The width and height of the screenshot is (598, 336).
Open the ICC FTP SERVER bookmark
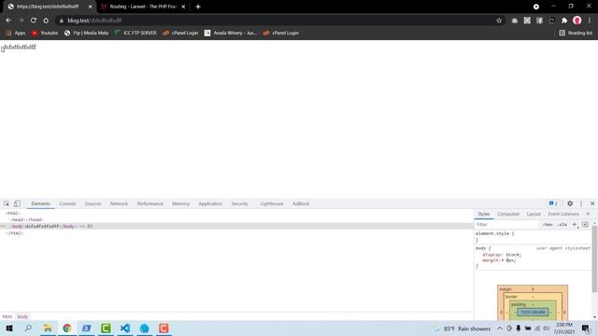click(x=135, y=34)
